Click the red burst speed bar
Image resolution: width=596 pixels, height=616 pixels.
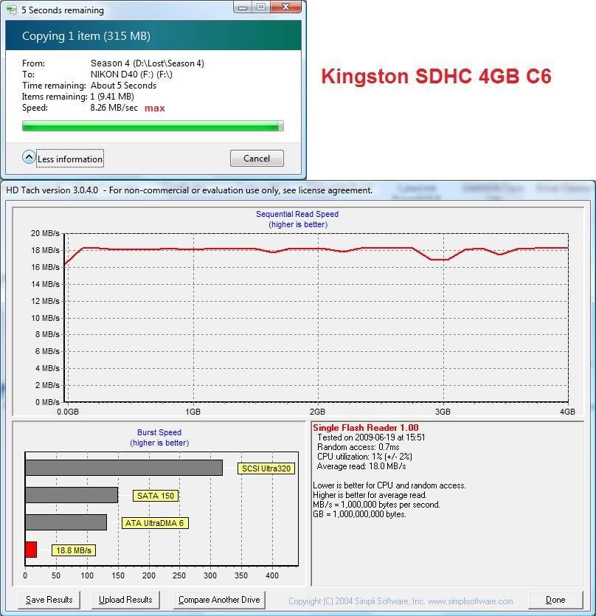click(x=31, y=548)
